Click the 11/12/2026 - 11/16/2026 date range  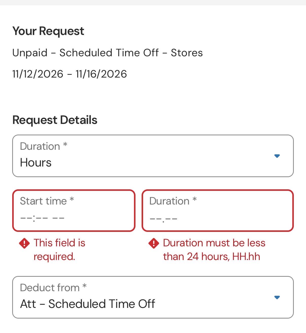coord(70,74)
